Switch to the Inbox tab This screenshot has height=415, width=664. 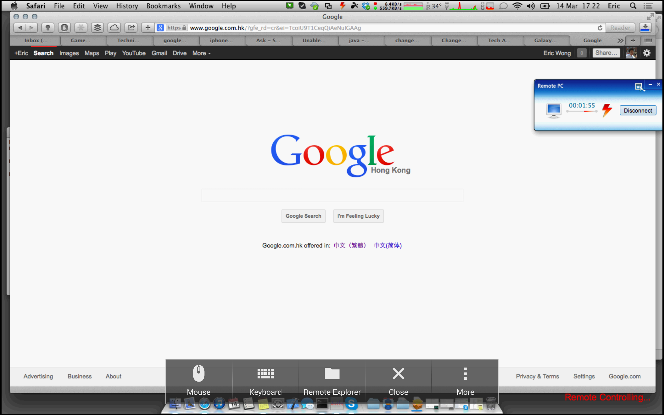36,41
